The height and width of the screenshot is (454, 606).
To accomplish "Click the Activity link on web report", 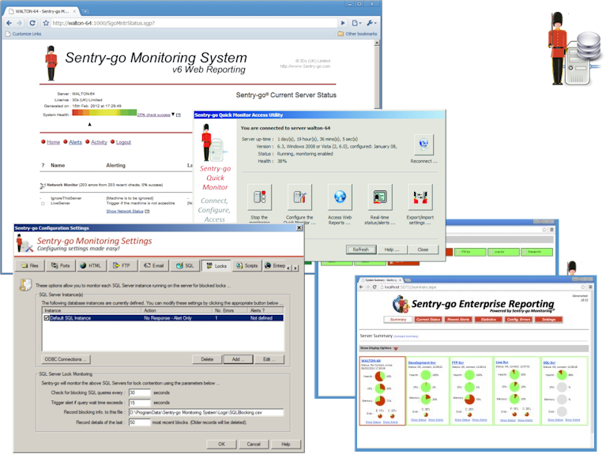I will 99,142.
